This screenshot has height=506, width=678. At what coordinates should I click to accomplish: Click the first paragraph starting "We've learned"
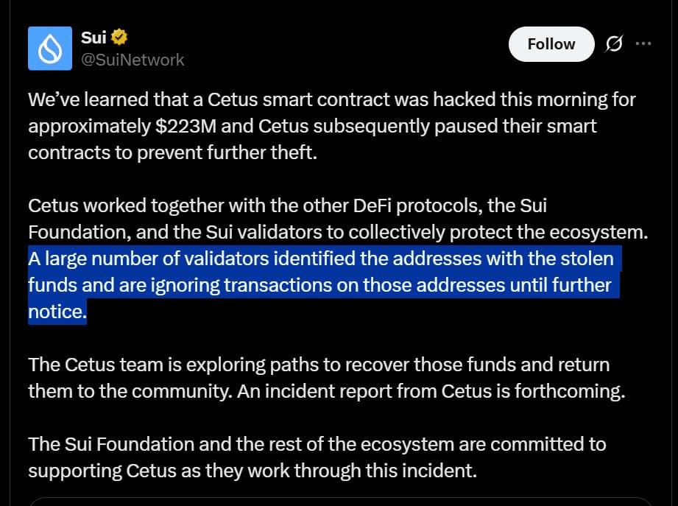[x=332, y=126]
